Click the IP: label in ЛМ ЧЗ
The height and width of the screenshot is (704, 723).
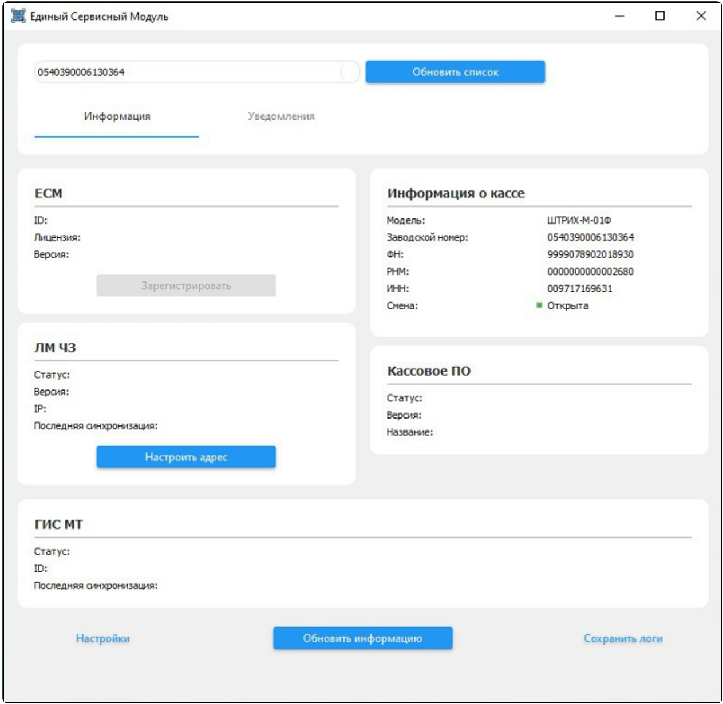pyautogui.click(x=40, y=409)
